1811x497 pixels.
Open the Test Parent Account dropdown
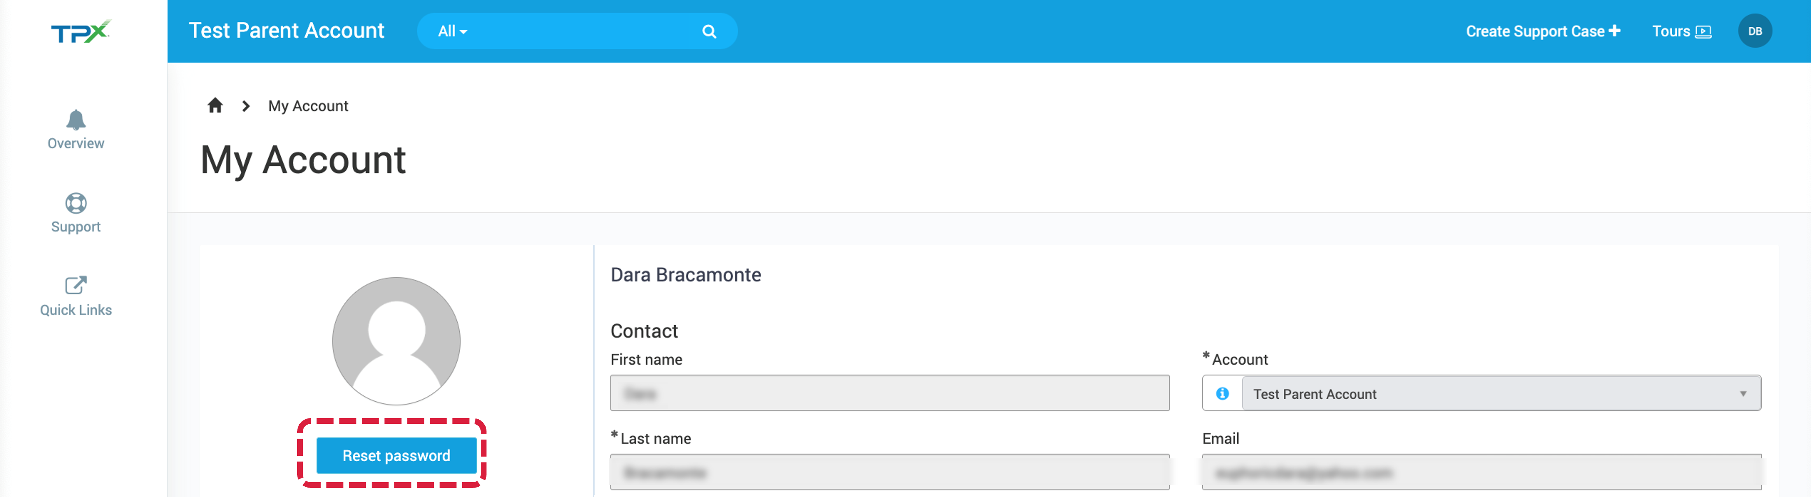pyautogui.click(x=1501, y=393)
